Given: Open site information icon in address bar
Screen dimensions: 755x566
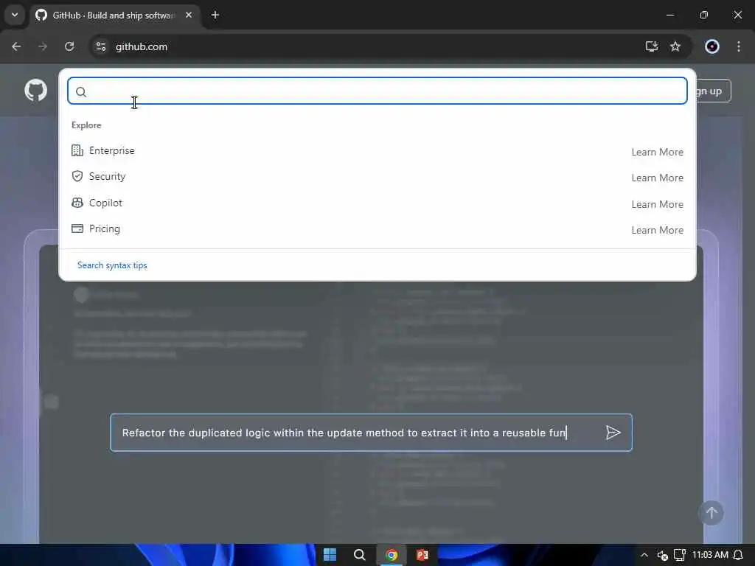Looking at the screenshot, I should [x=100, y=46].
